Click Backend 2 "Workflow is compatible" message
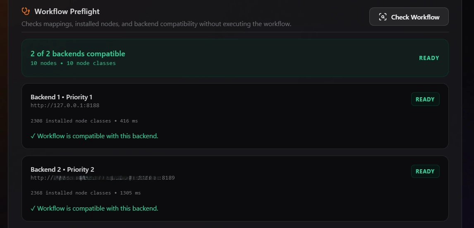 98,209
